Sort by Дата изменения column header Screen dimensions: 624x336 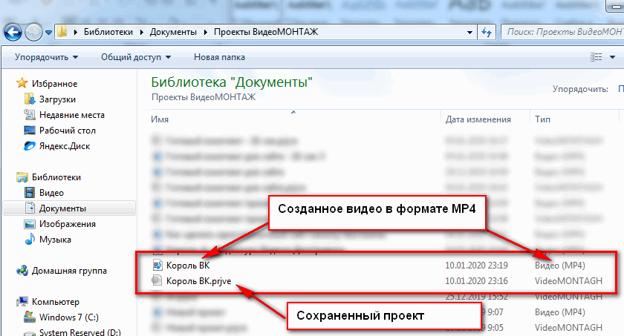tap(478, 119)
